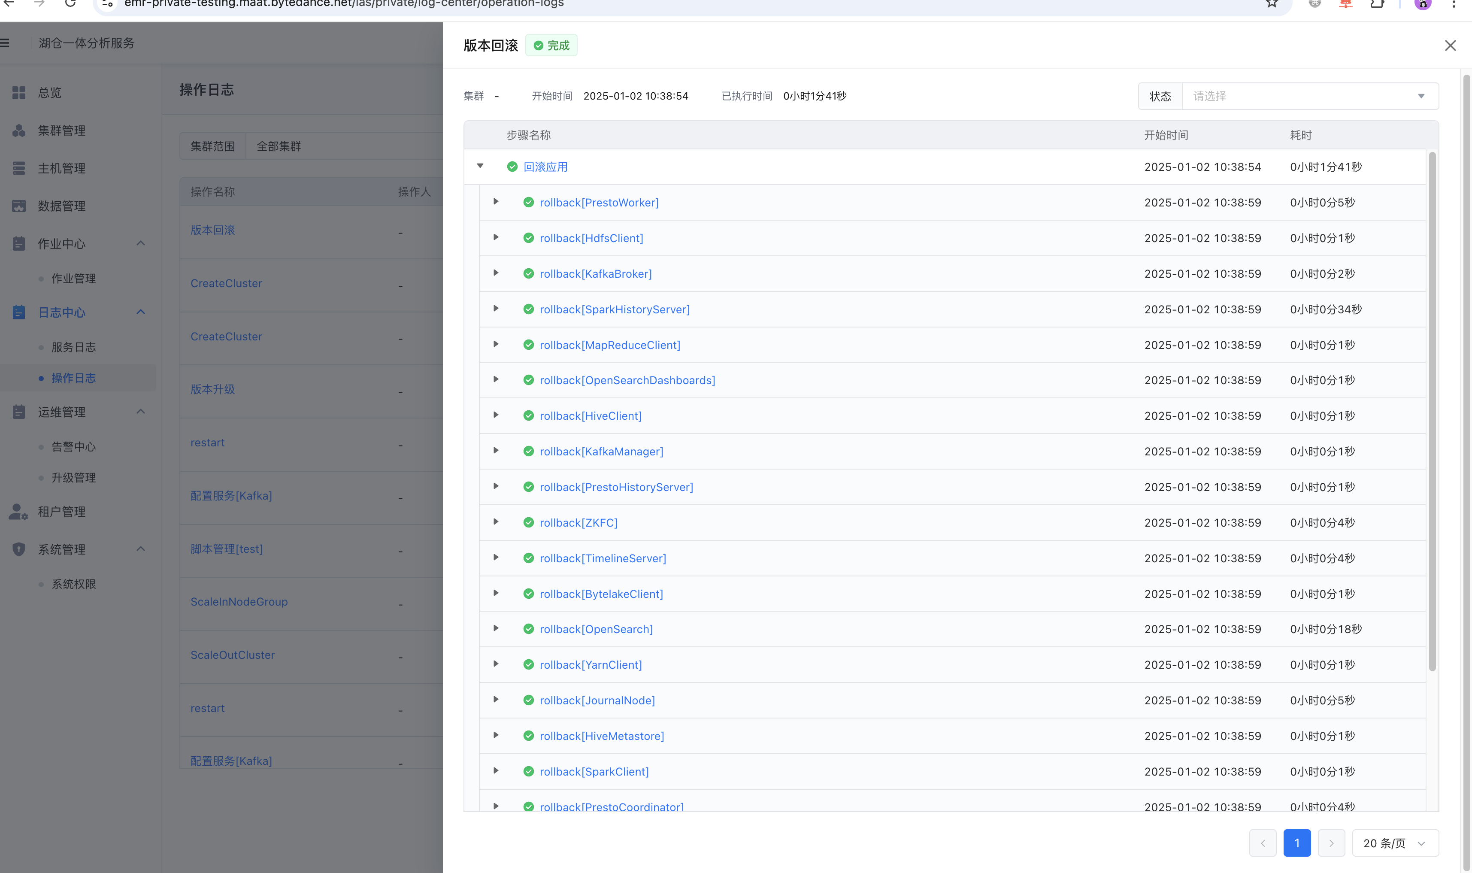Click the steps table vertical scrollbar
Image resolution: width=1472 pixels, height=873 pixels.
click(1432, 412)
